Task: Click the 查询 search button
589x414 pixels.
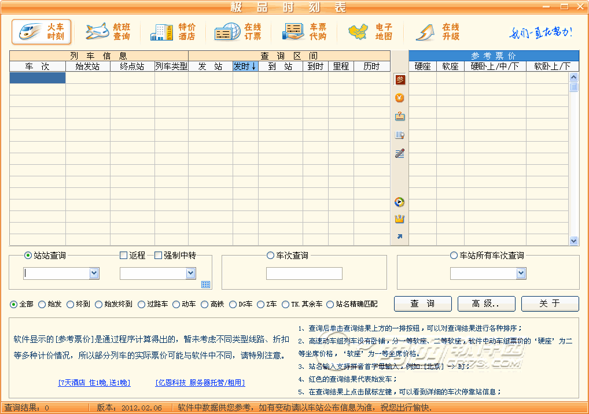Action: (x=423, y=304)
